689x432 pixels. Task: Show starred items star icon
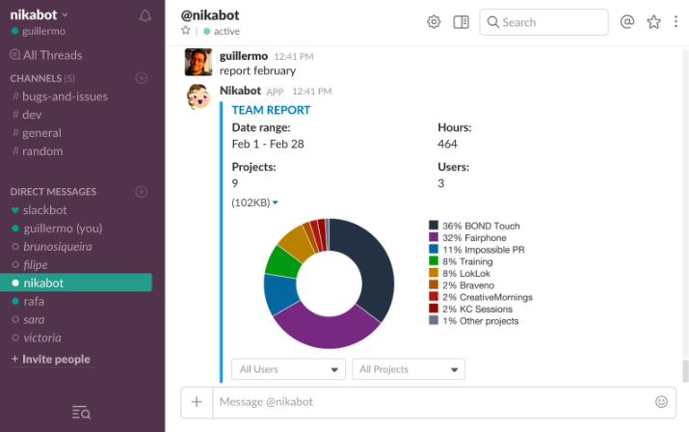pos(654,22)
